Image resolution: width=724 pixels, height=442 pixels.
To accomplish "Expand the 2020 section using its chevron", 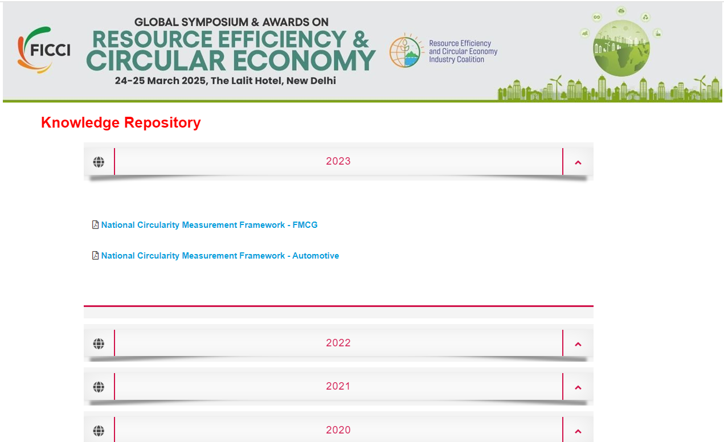I will [578, 431].
